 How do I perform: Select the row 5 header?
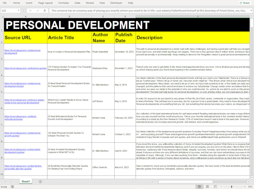(2, 85)
